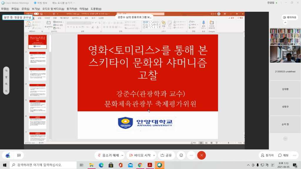Screen dimensions: 301x169
Task: Zoom out shared content with magnifier minus
Action: pyautogui.click(x=6, y=91)
